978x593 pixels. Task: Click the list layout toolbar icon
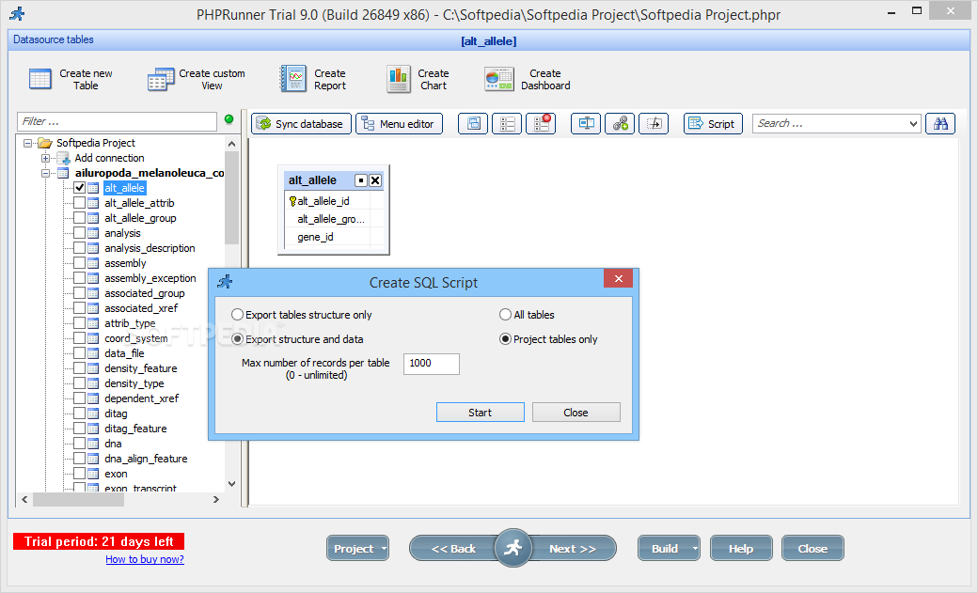click(x=507, y=123)
